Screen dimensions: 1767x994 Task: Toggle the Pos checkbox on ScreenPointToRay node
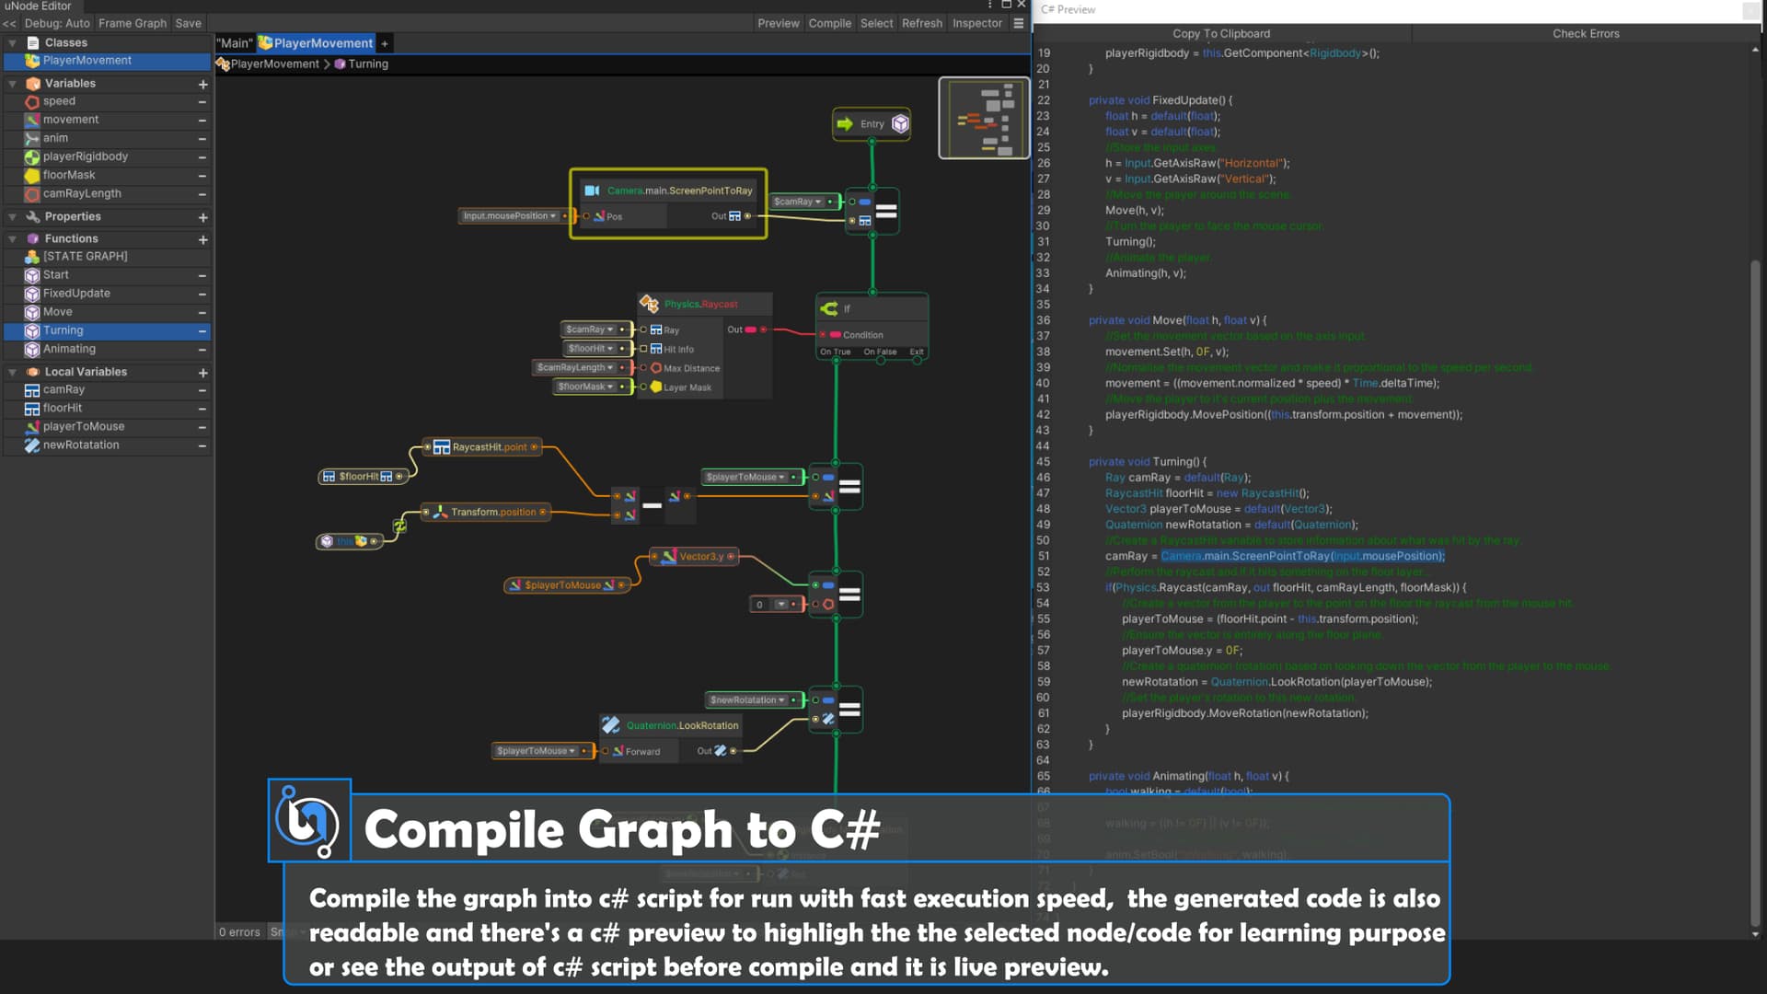point(586,215)
